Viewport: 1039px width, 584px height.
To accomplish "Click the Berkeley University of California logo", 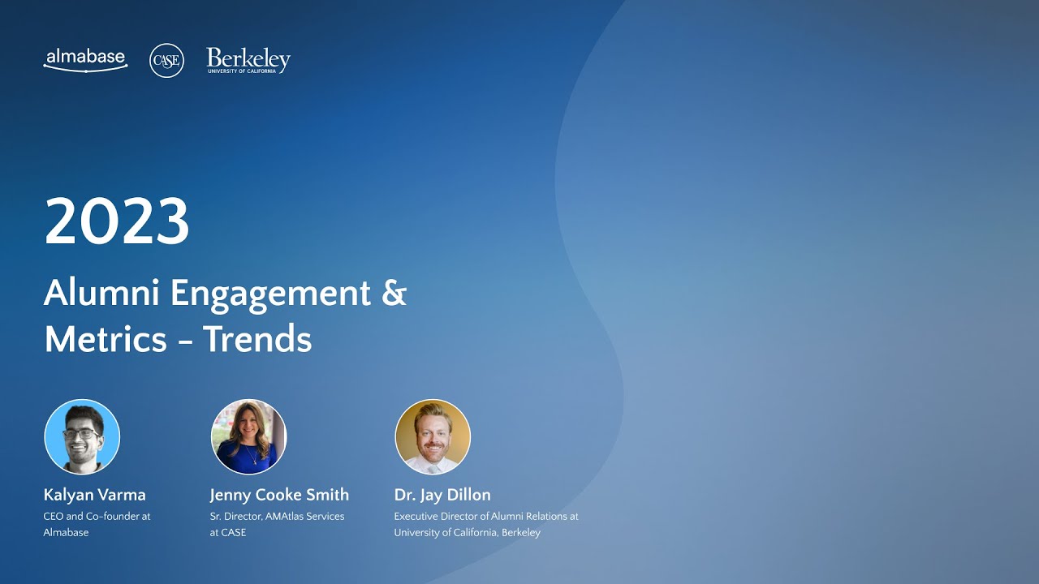I will pyautogui.click(x=248, y=61).
